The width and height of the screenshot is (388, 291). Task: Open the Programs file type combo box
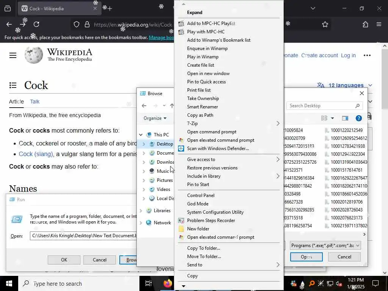[325, 246]
